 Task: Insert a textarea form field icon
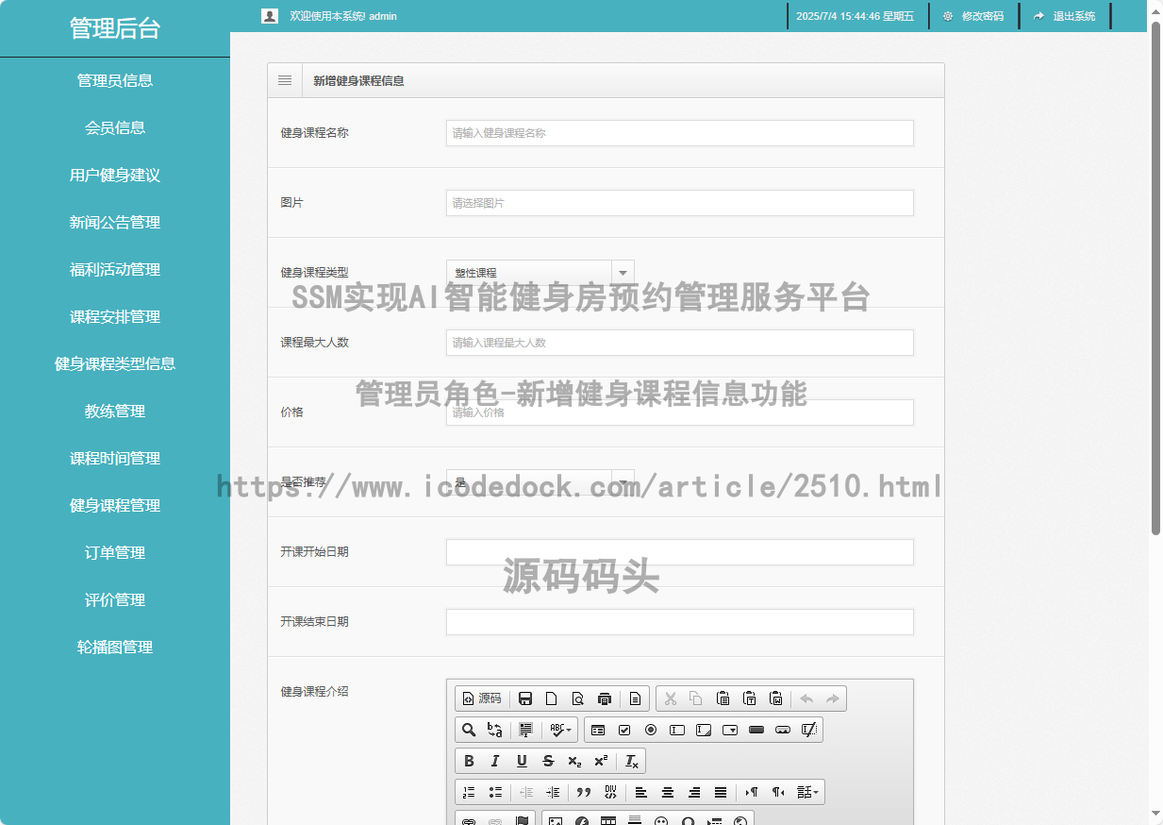pos(704,730)
